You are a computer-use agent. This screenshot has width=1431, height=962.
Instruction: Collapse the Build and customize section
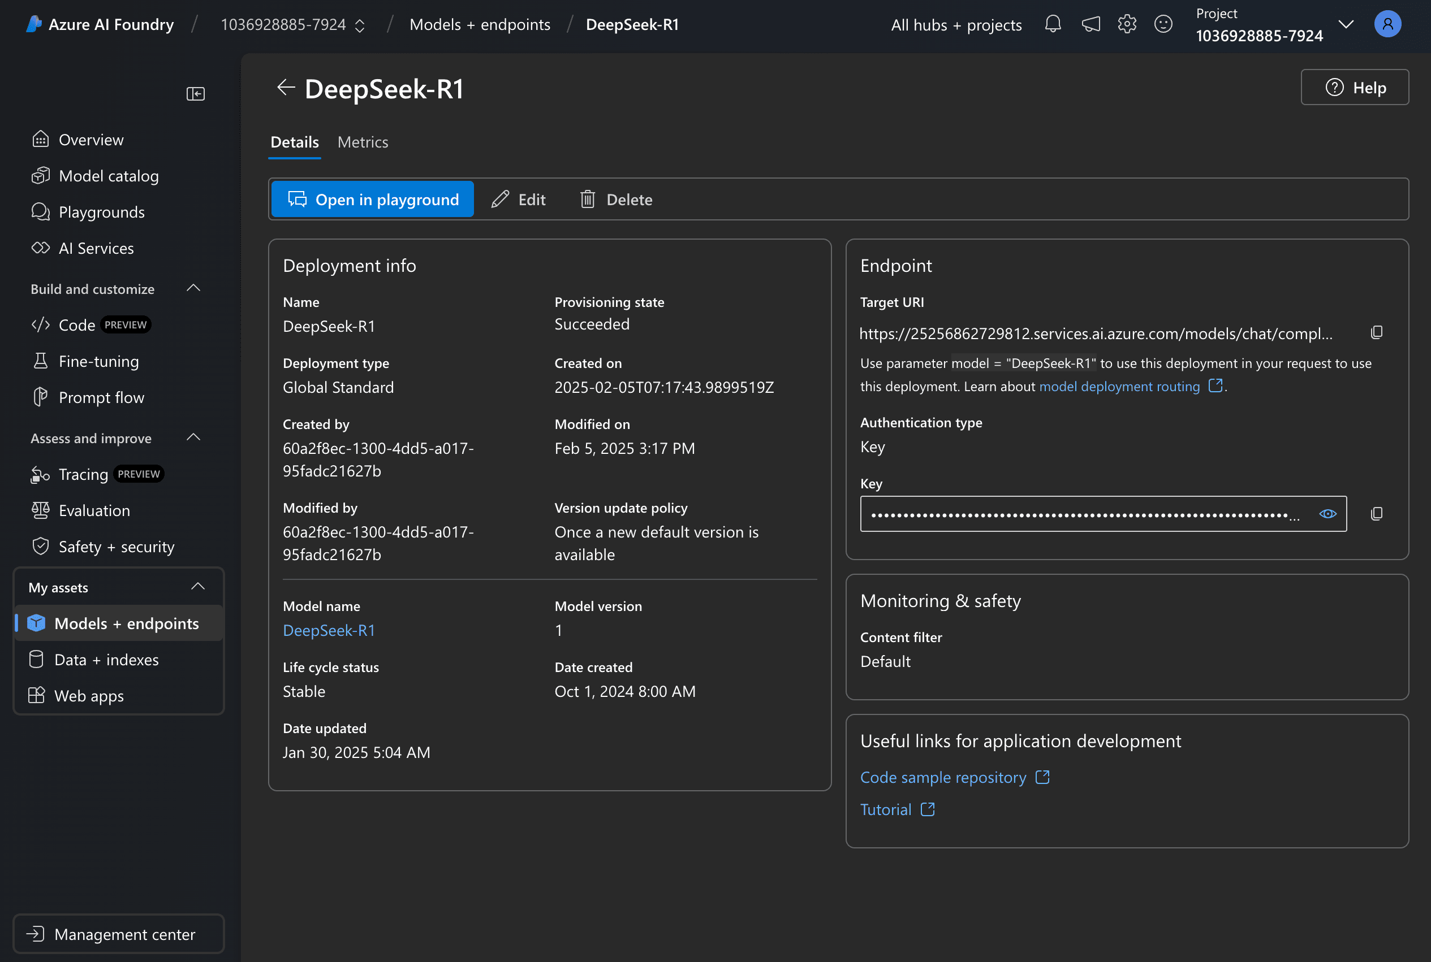(x=193, y=288)
